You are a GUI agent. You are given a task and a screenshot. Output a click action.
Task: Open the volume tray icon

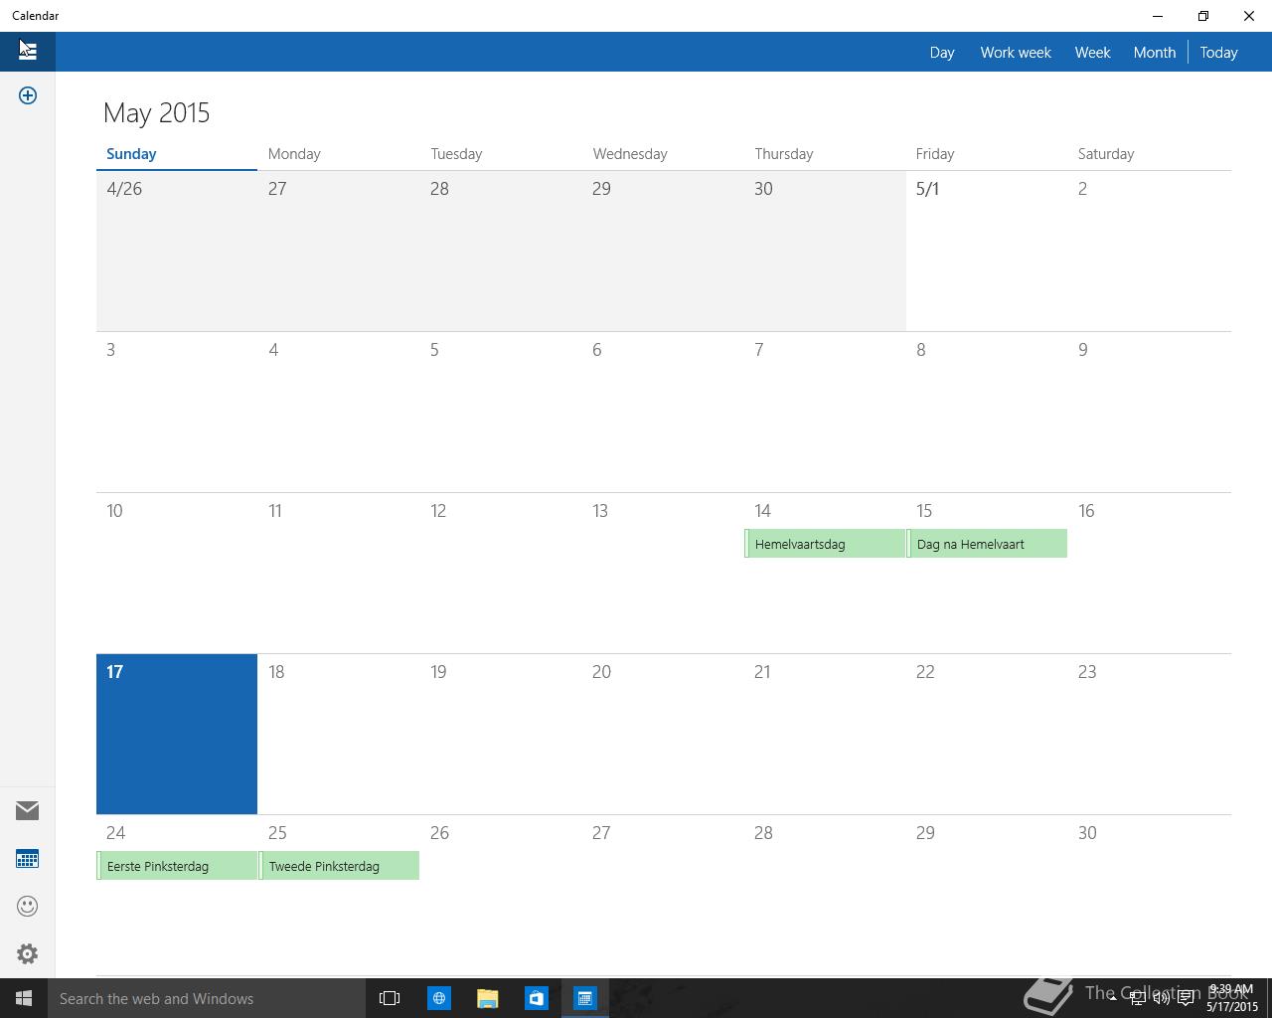point(1161,998)
